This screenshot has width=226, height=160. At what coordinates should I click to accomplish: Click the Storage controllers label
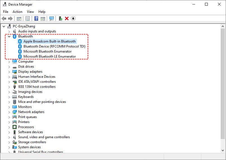coord(32,142)
